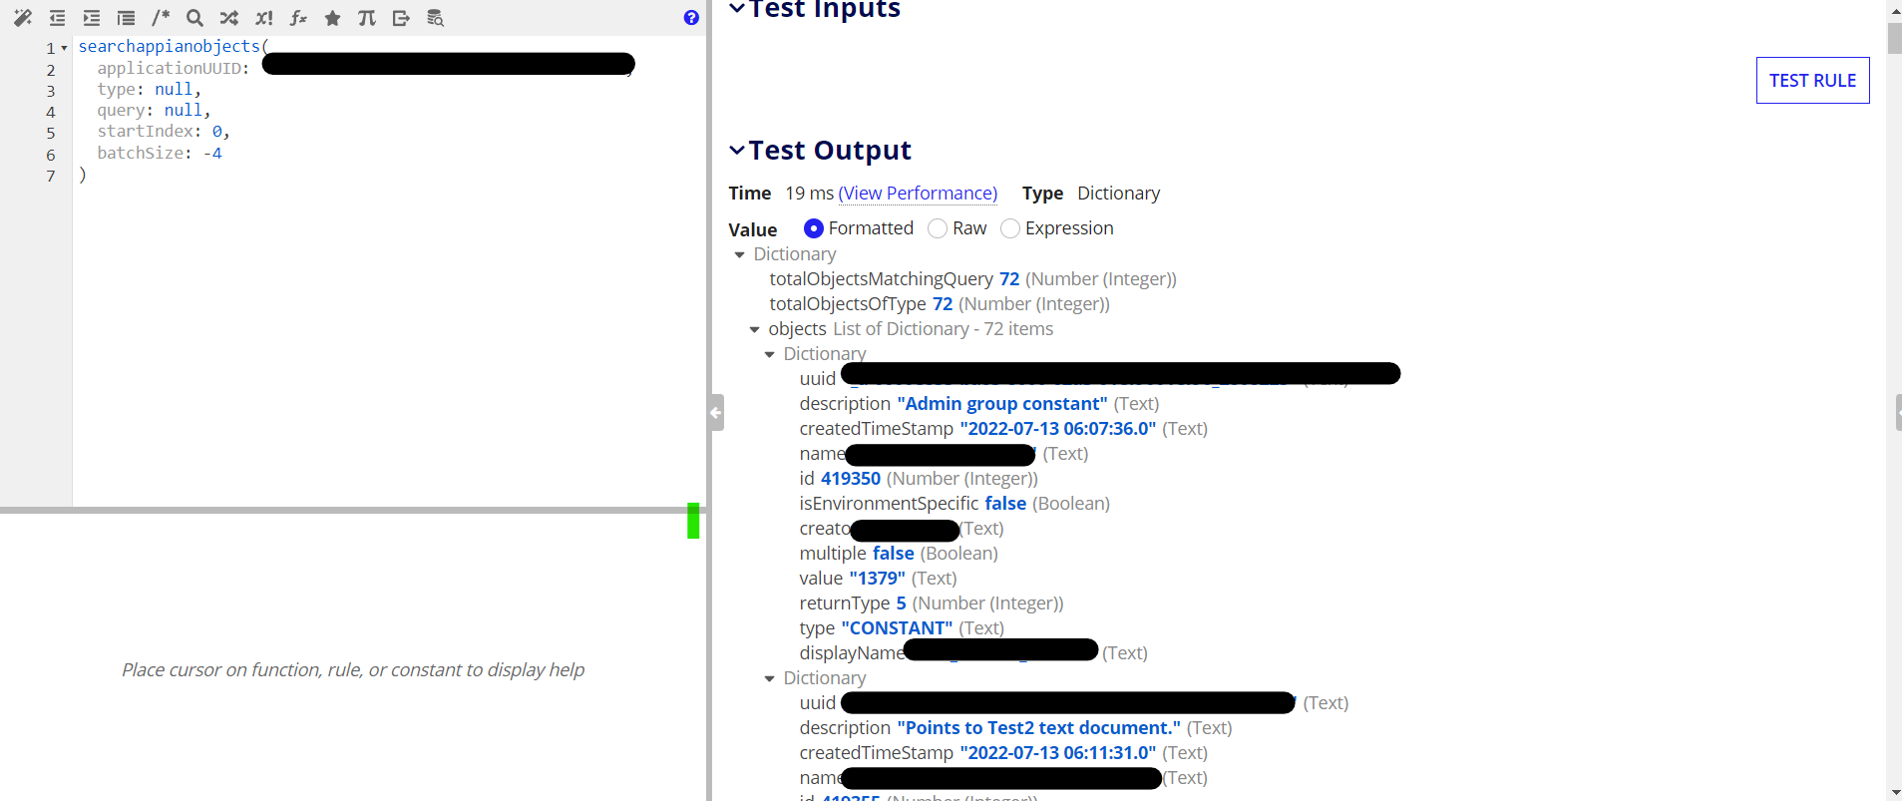The height and width of the screenshot is (801, 1902).
Task: Click the pi constant icon
Action: tap(367, 18)
